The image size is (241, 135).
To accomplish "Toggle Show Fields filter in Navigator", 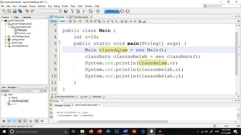I will click(x=9, y=121).
